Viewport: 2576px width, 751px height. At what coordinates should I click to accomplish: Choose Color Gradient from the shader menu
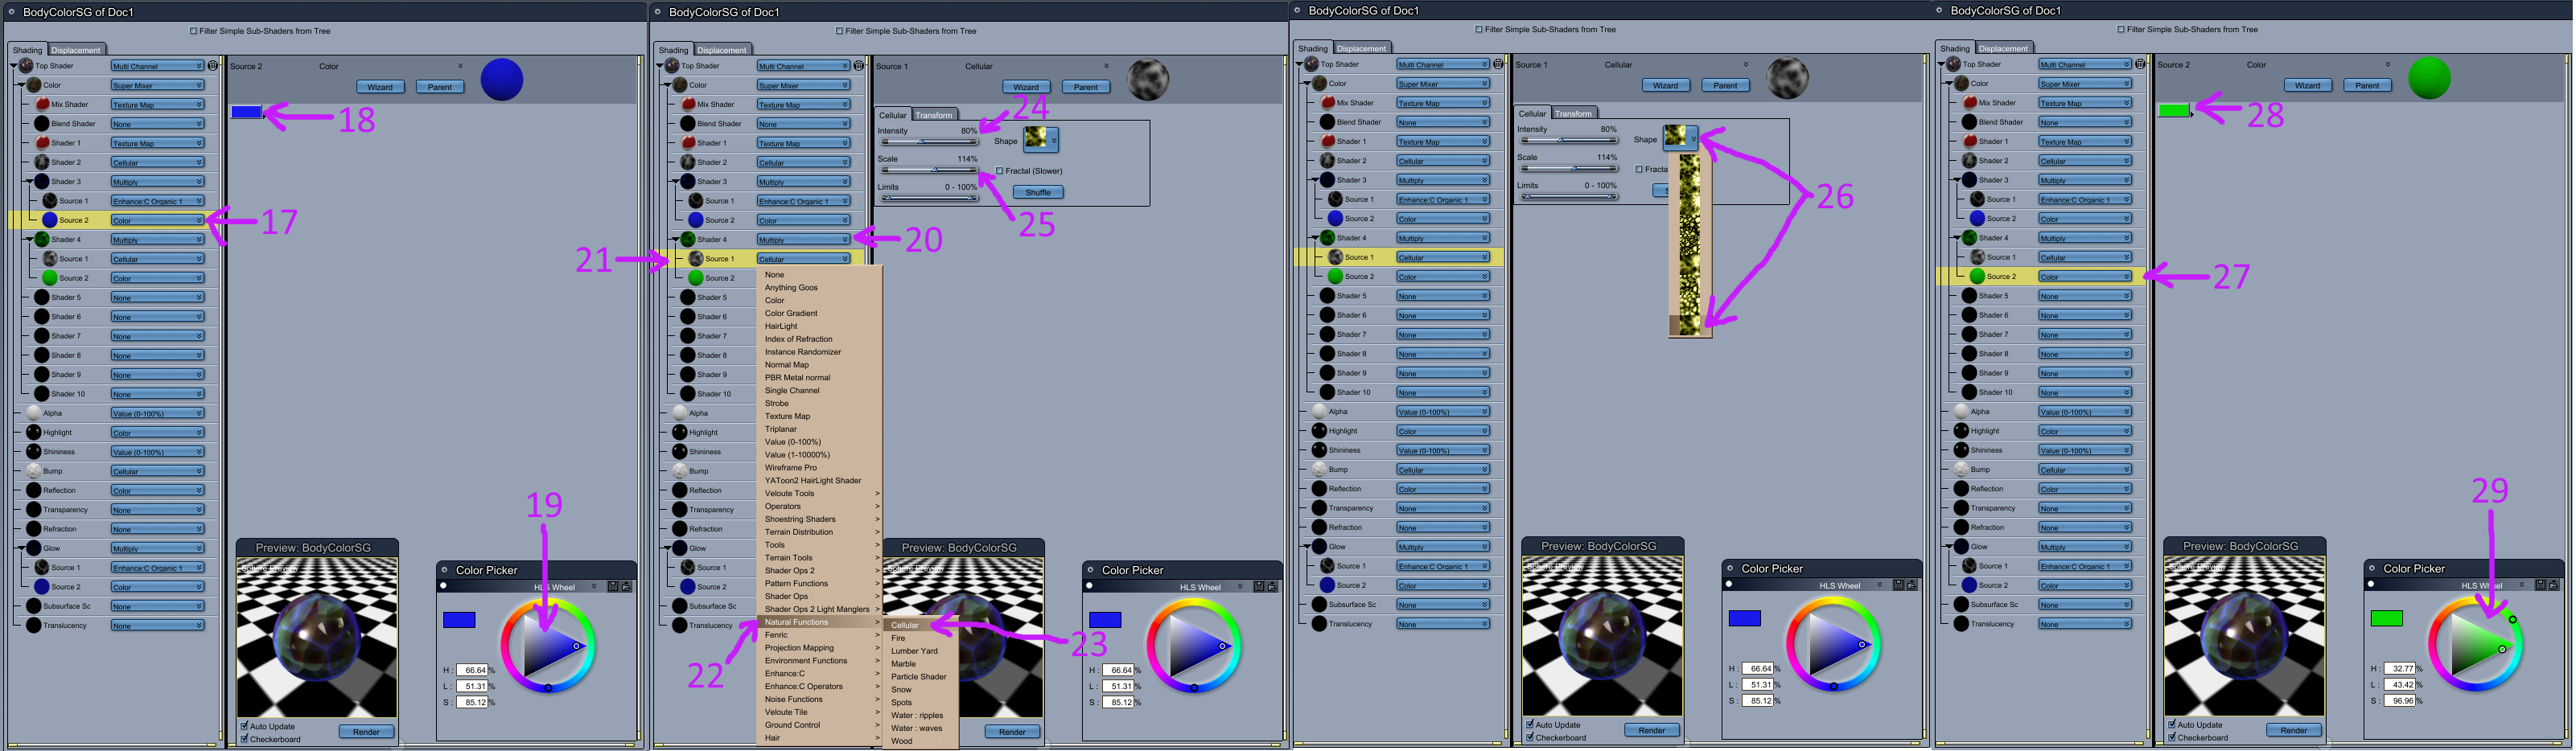pos(791,313)
